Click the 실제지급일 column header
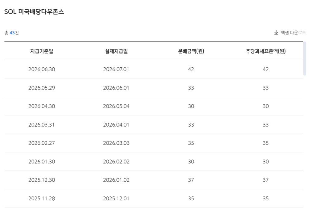This screenshot has height=210, width=309. coord(116,51)
